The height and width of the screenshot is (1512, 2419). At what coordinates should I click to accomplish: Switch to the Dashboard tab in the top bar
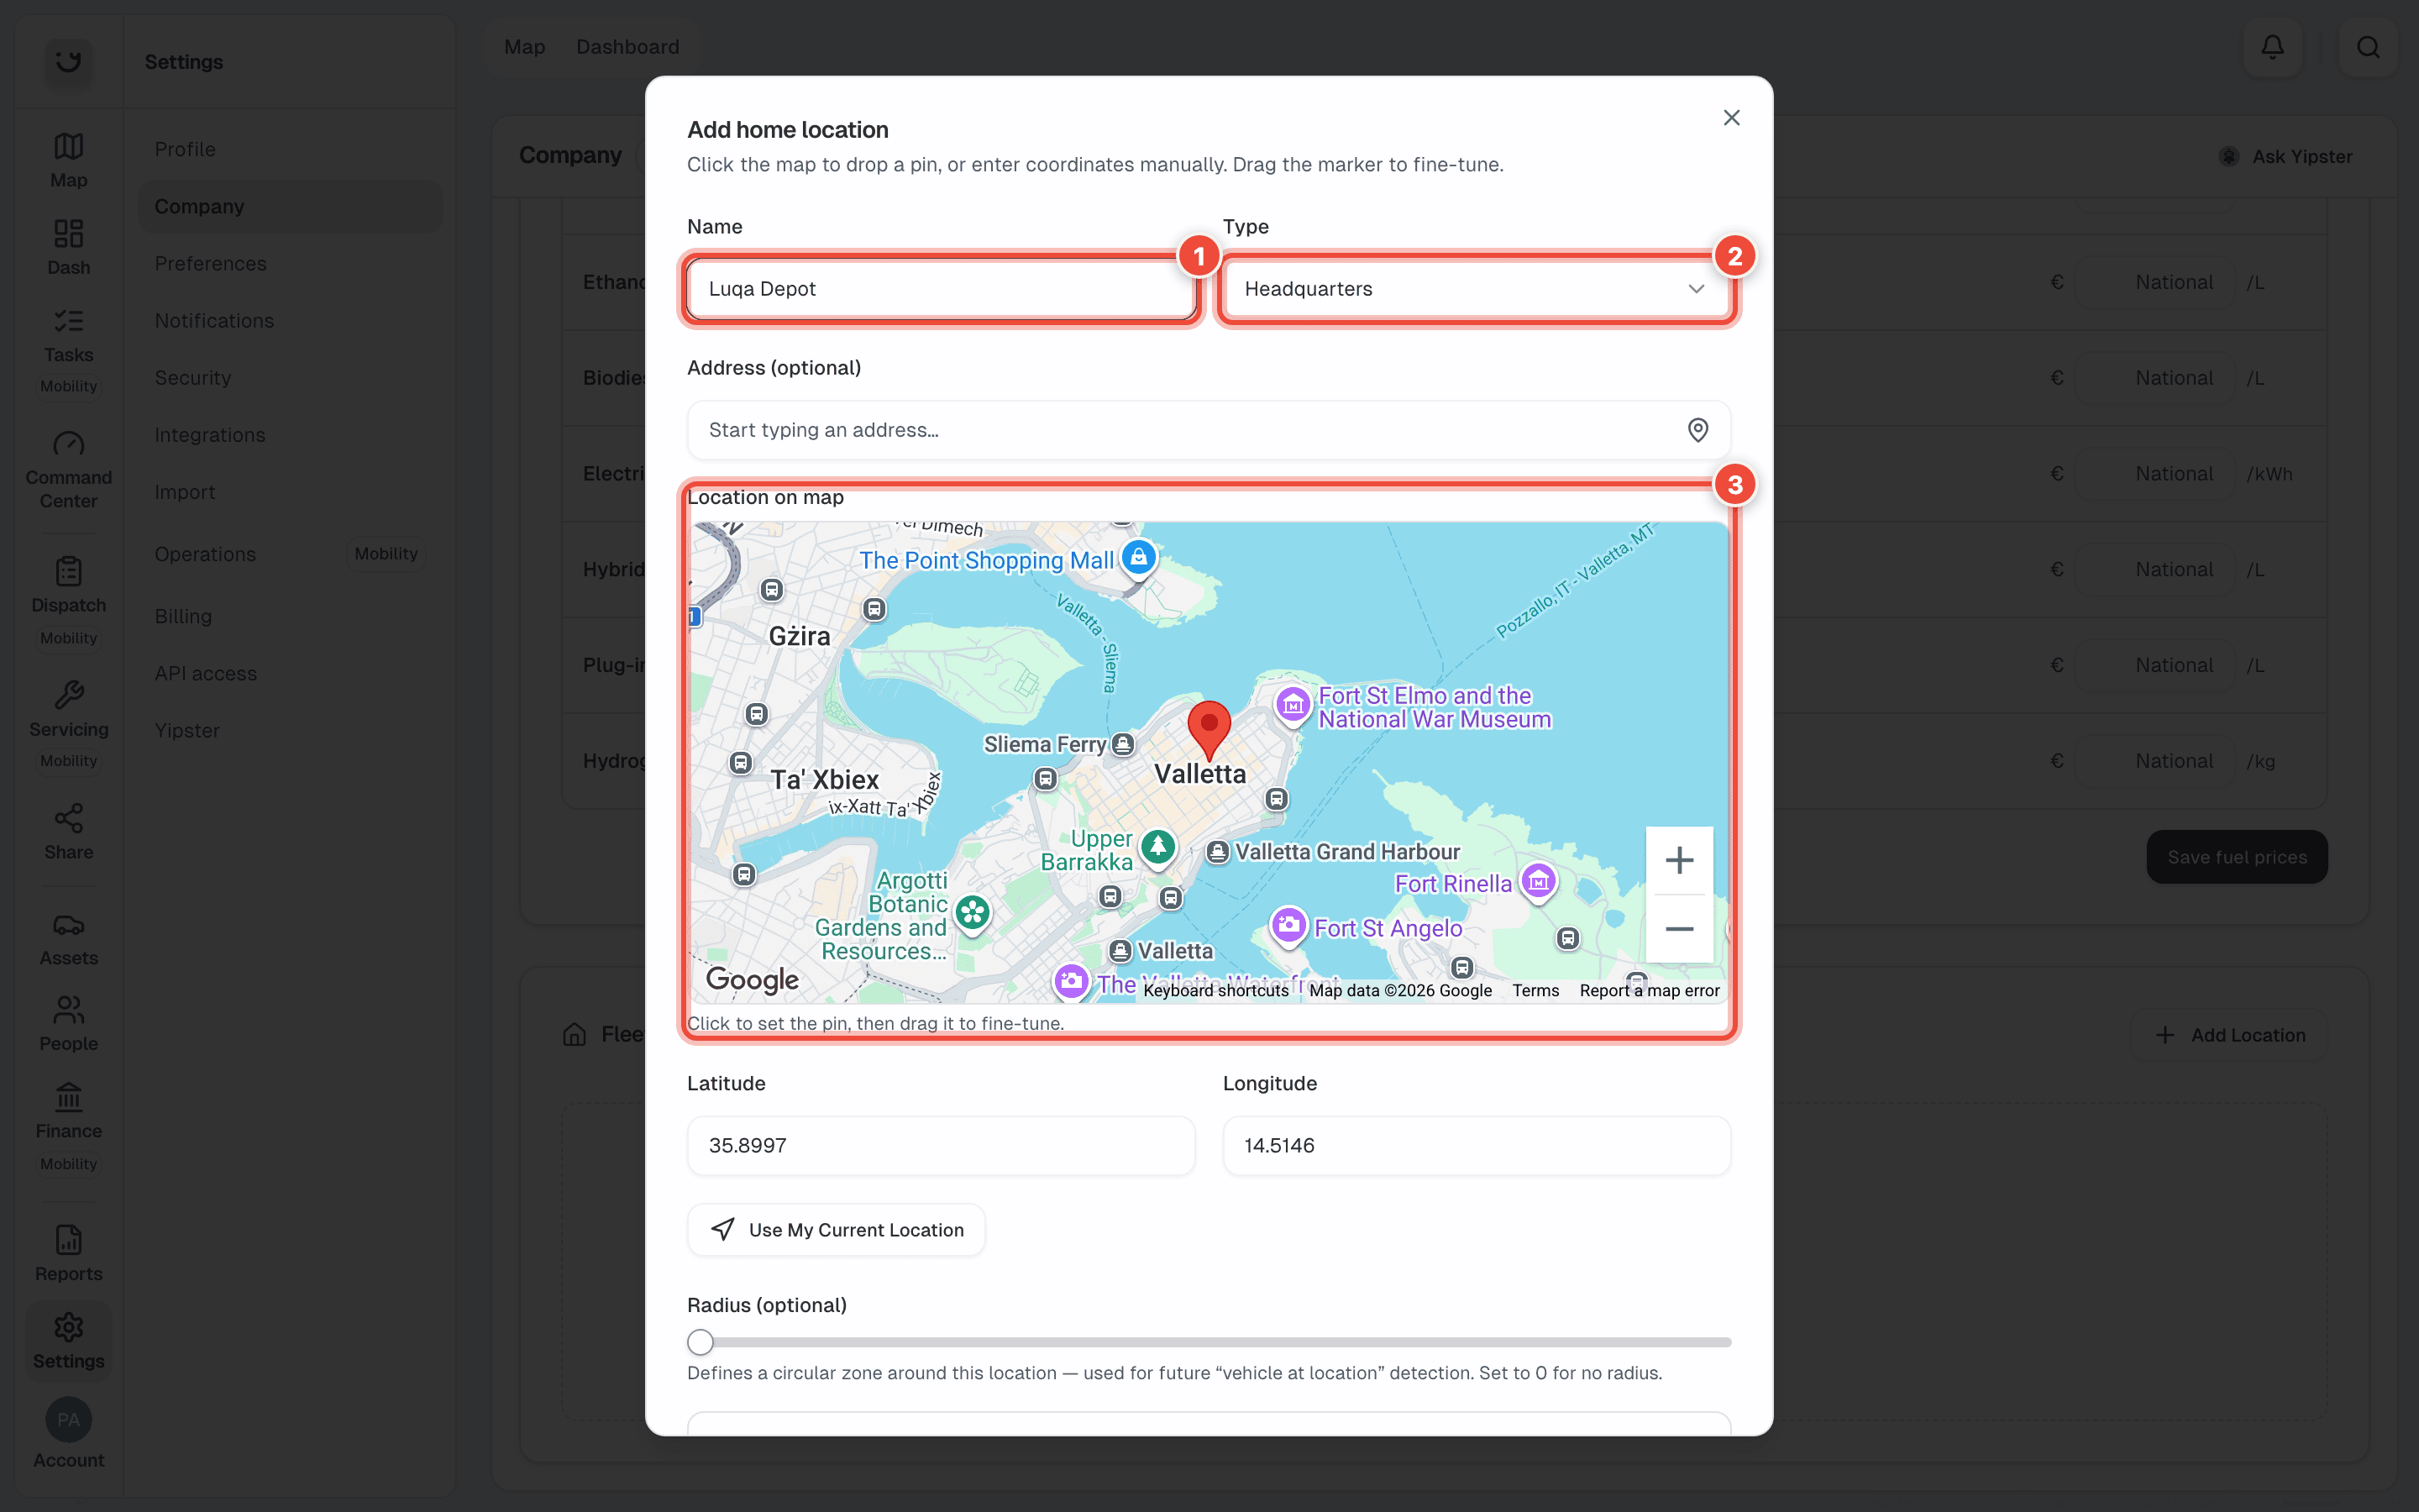[627, 47]
